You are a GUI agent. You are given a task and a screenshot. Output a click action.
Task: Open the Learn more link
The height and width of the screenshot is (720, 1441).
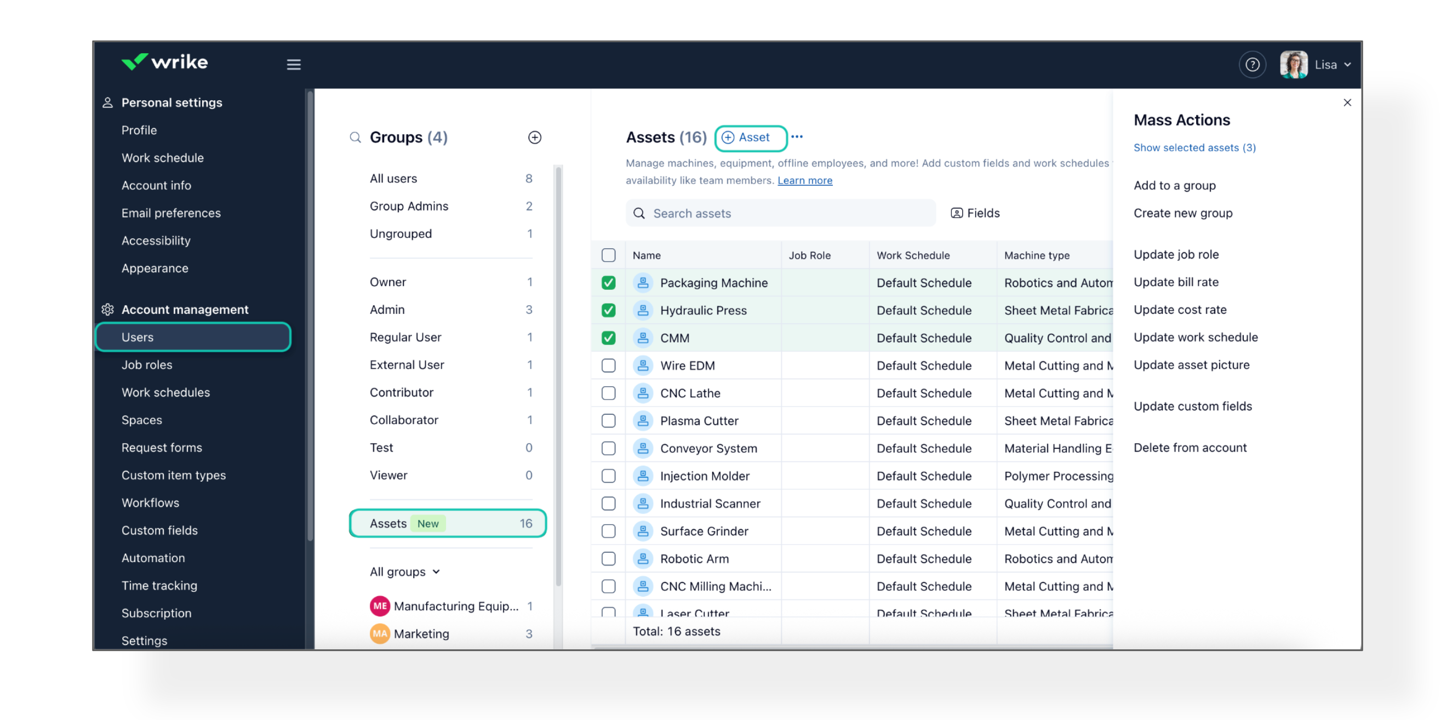(x=804, y=181)
